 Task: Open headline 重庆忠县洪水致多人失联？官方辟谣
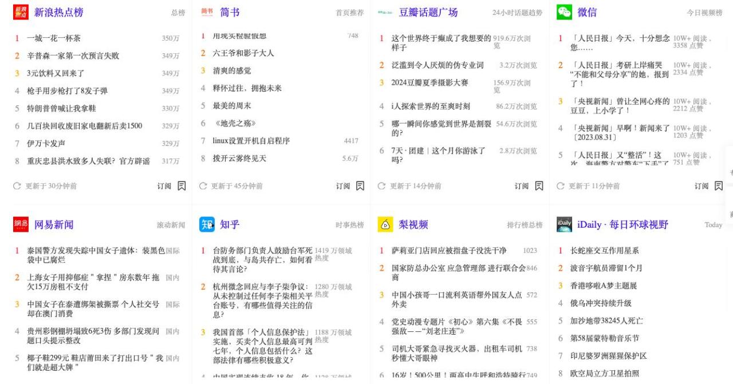pos(88,161)
